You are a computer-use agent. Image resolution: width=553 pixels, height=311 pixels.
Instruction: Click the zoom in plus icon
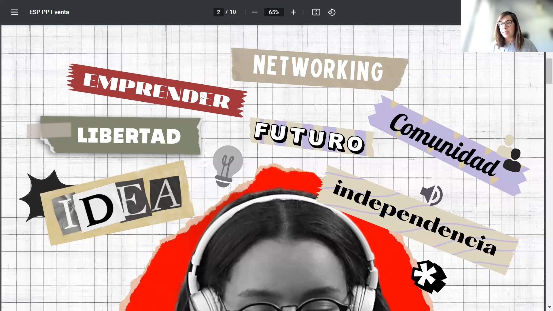coord(293,12)
